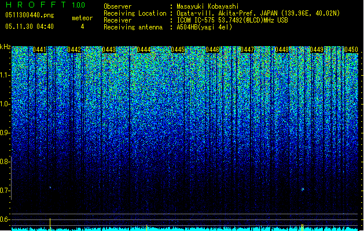Click the meteor echo dot near 0441
This screenshot has height=231, width=364.
coord(50,187)
